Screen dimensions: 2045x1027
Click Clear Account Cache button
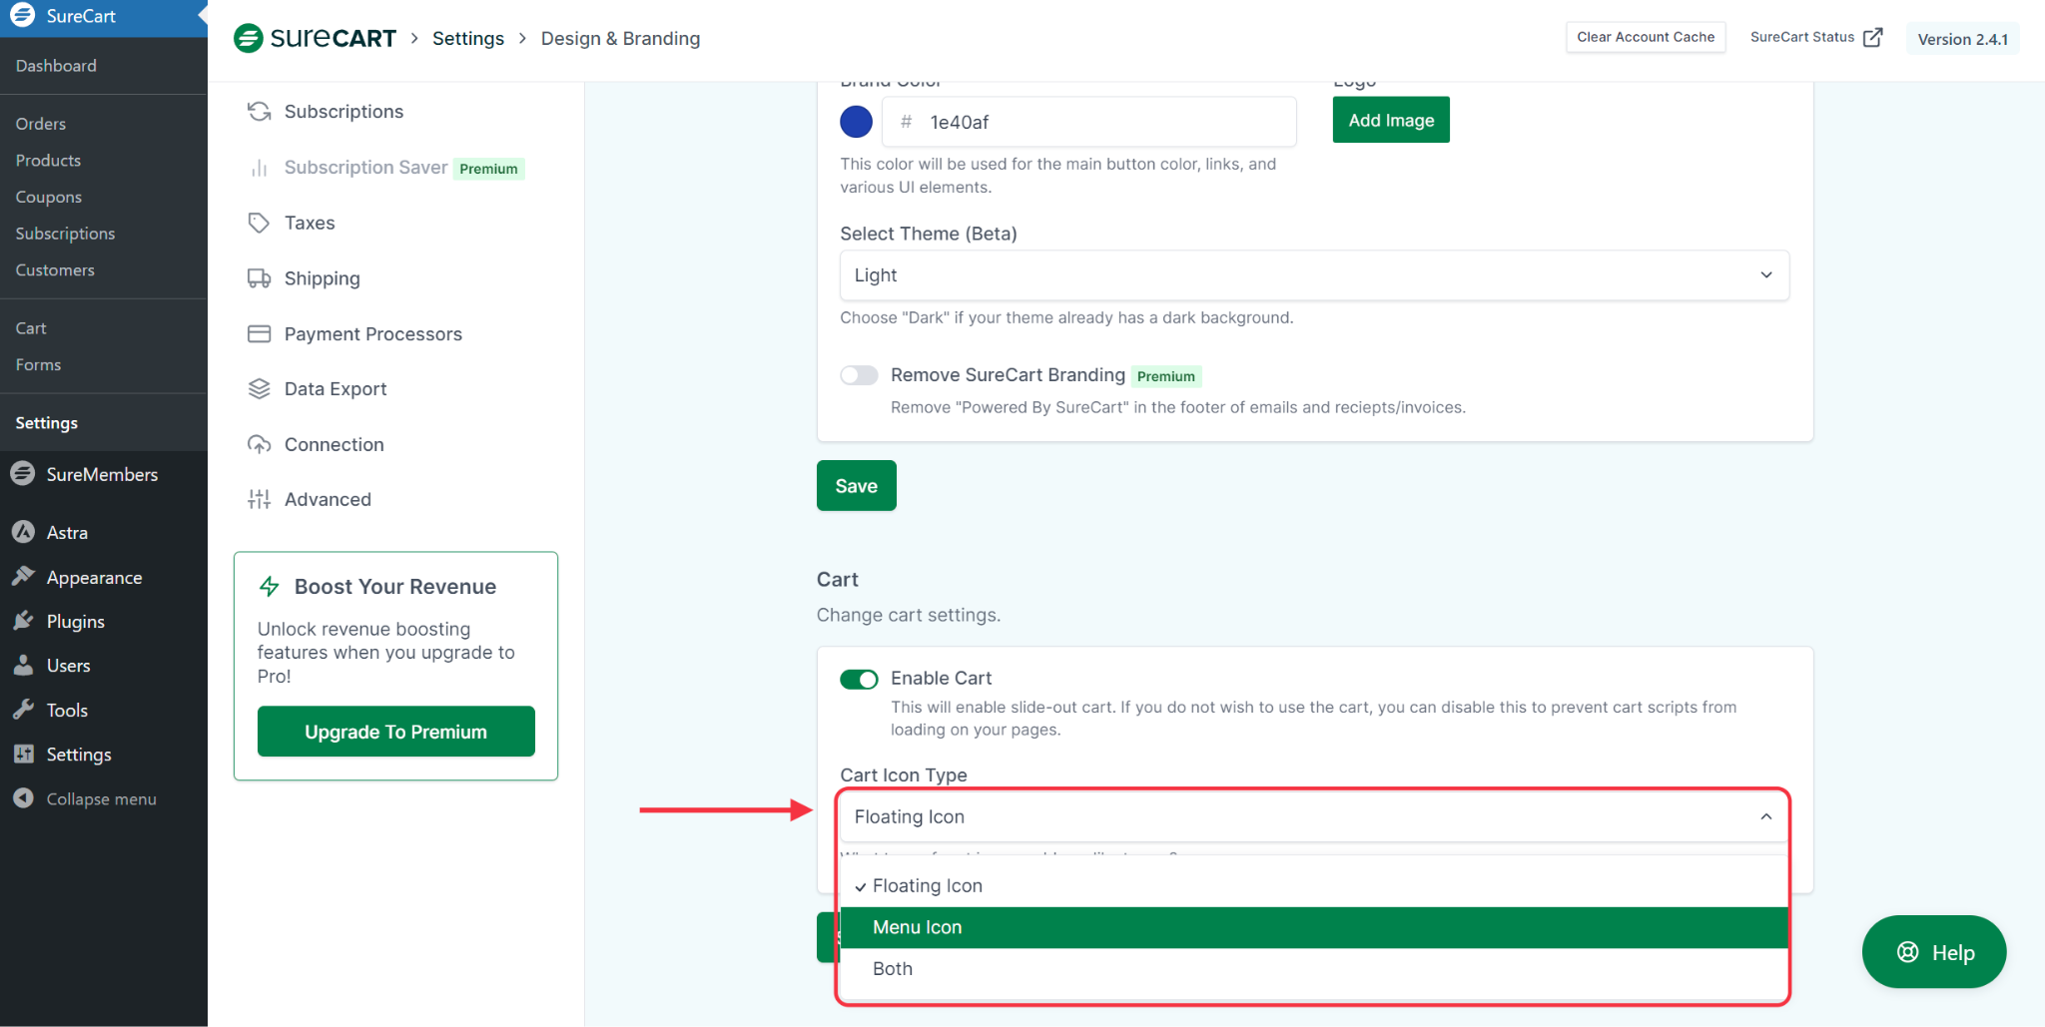coord(1646,37)
